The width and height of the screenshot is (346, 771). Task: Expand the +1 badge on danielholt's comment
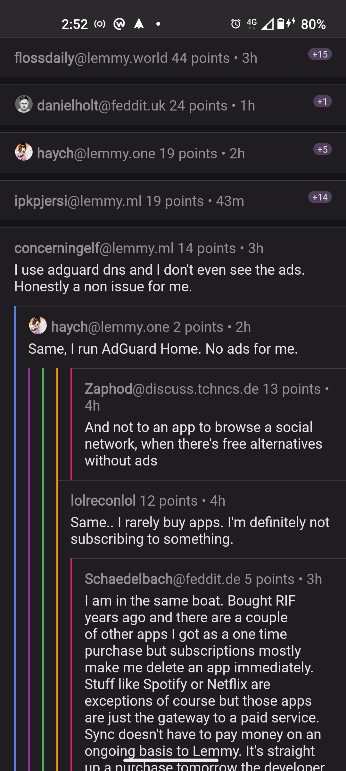tap(322, 102)
